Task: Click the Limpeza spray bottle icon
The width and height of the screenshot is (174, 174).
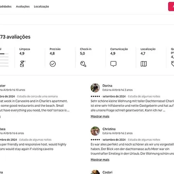Action: pyautogui.click(x=22, y=64)
